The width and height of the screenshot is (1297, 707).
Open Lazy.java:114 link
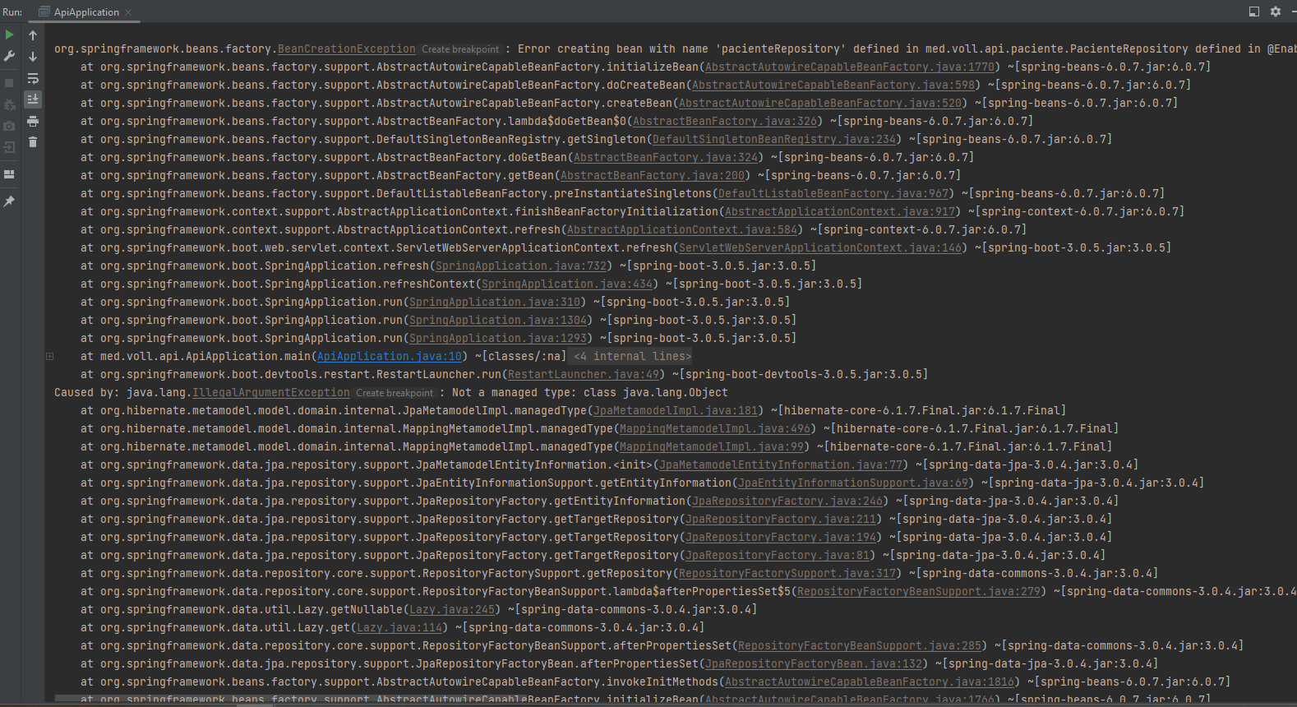(x=399, y=628)
